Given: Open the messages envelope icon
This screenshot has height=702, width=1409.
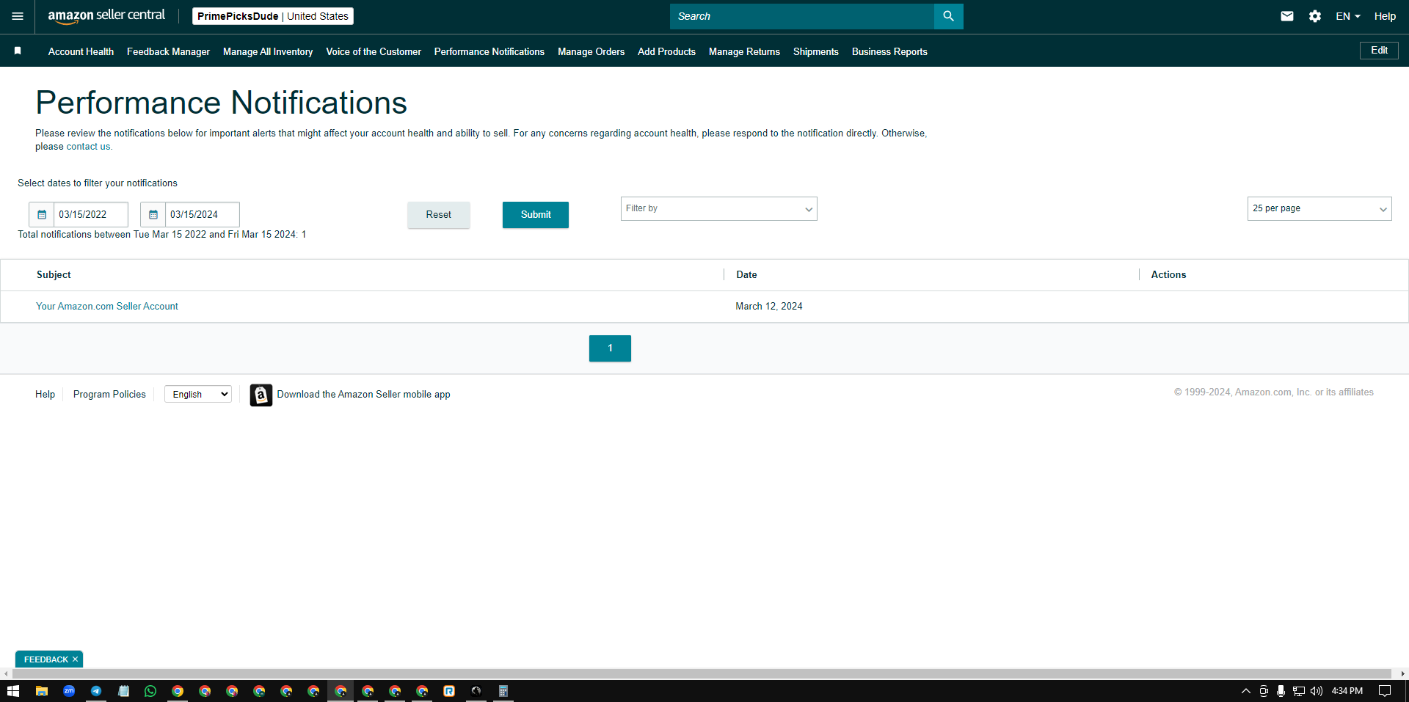Looking at the screenshot, I should (1287, 16).
